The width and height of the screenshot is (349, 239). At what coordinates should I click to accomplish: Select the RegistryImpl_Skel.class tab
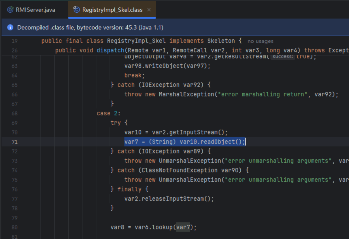click(x=112, y=10)
